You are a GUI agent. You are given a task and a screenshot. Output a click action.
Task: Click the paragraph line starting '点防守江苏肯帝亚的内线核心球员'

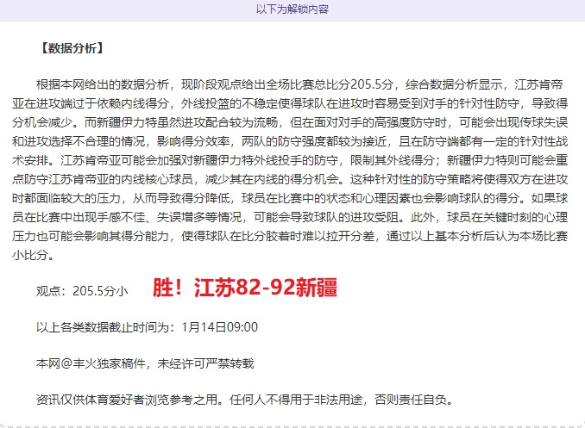290,179
